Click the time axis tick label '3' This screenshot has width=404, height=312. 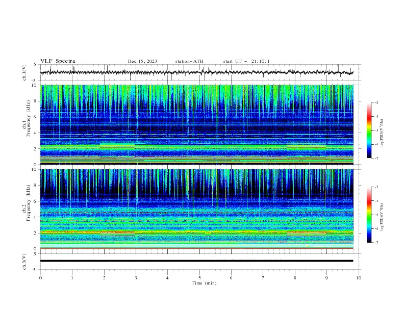pos(136,278)
